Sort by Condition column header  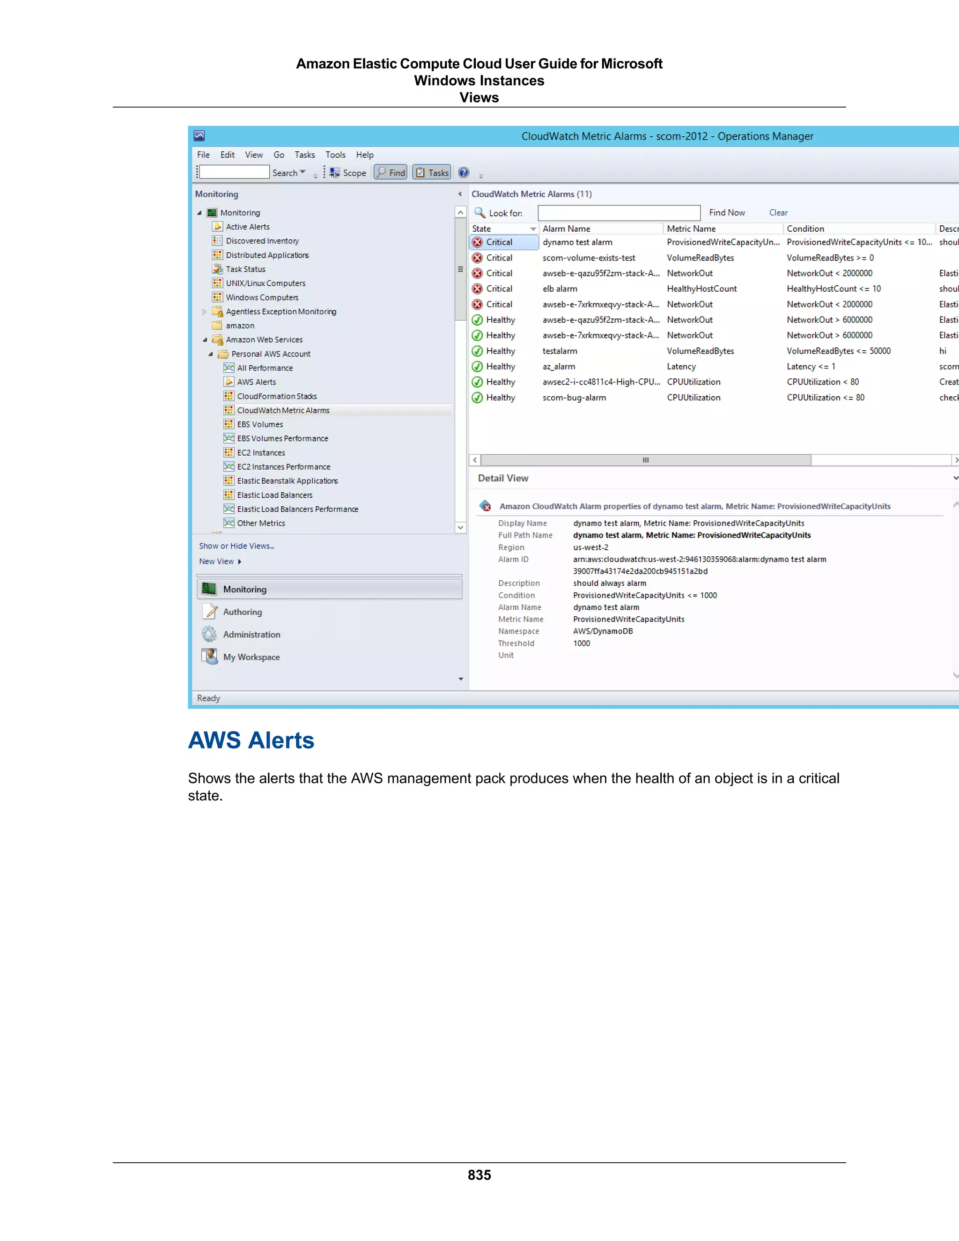click(x=858, y=229)
